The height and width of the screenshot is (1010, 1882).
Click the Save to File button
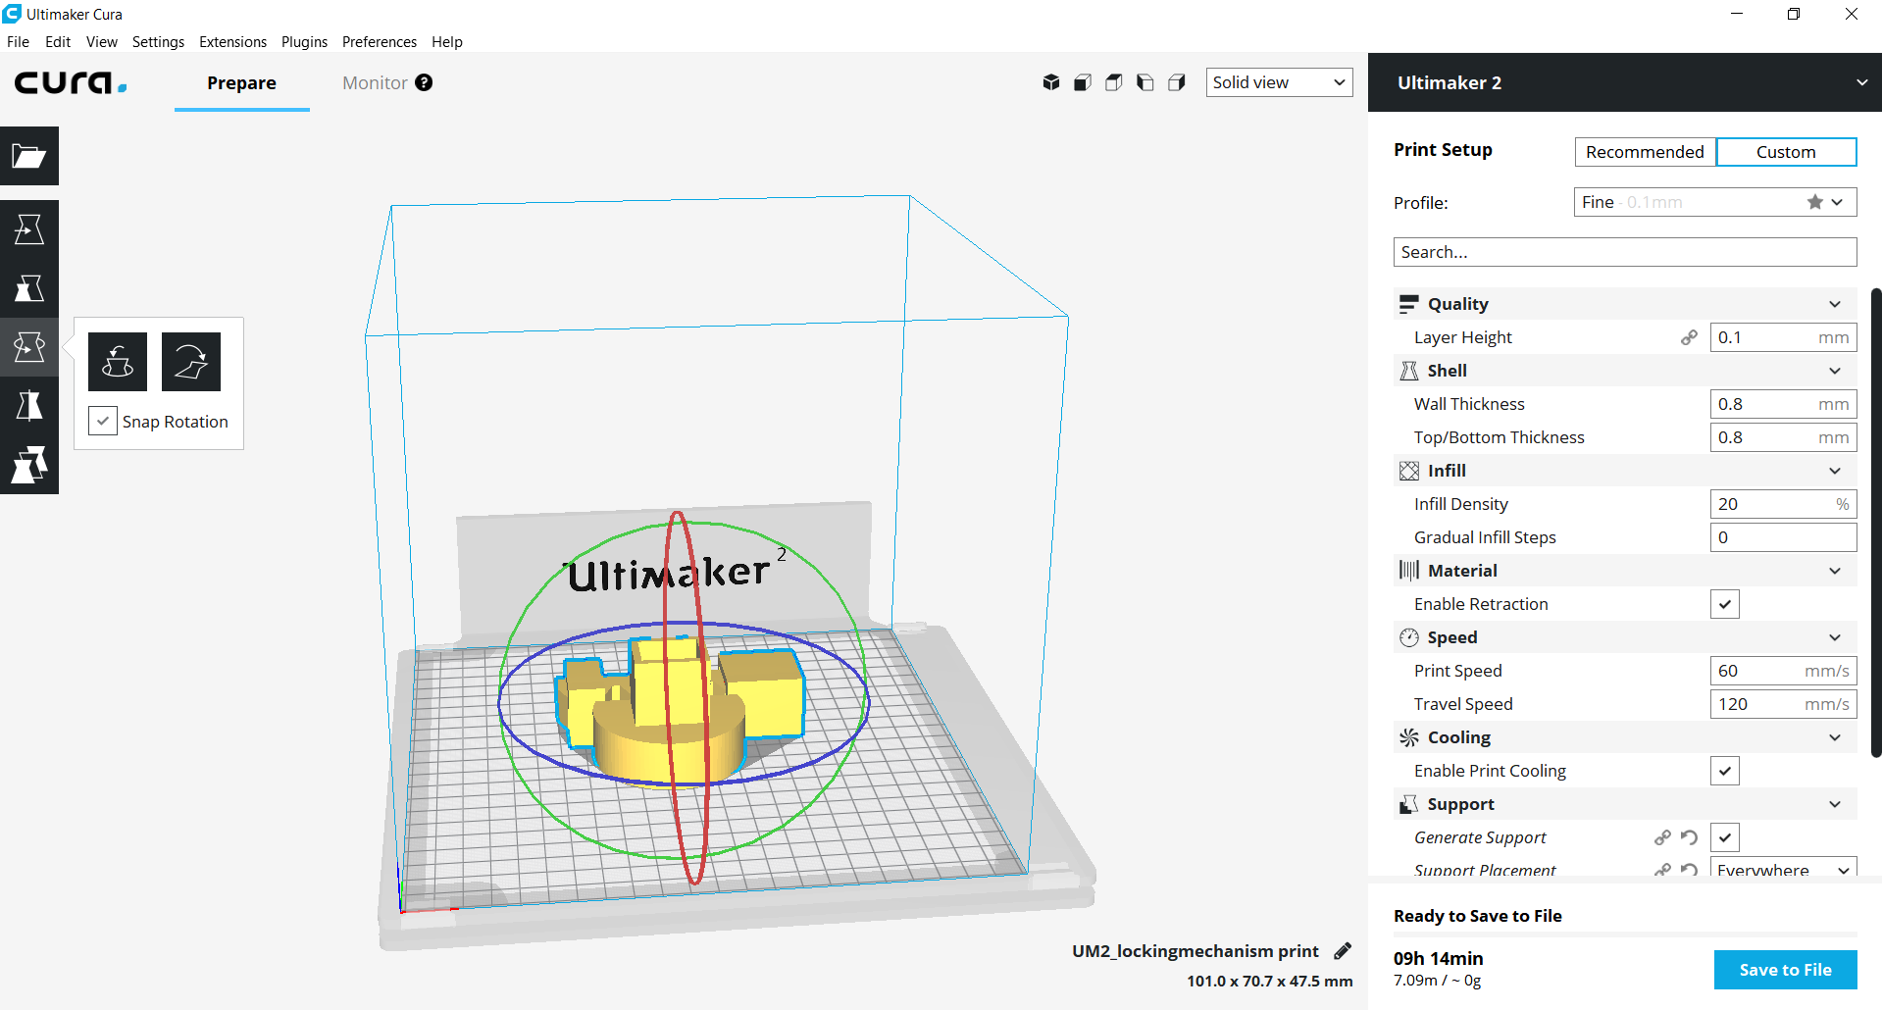pos(1785,970)
